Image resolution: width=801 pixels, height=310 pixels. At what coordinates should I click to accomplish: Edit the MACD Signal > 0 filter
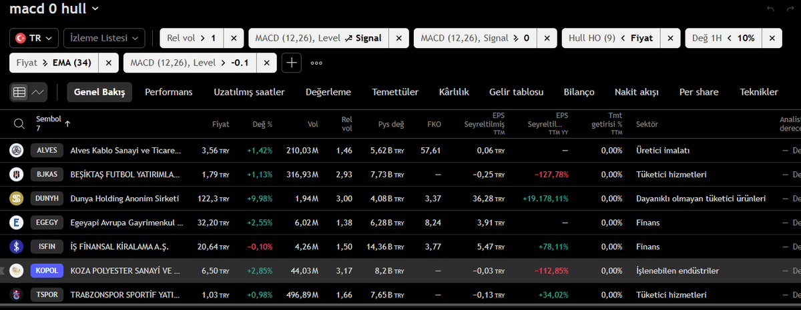coord(474,38)
